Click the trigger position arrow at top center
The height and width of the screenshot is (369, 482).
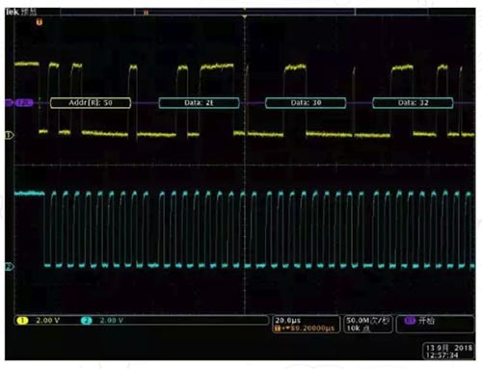[x=245, y=16]
